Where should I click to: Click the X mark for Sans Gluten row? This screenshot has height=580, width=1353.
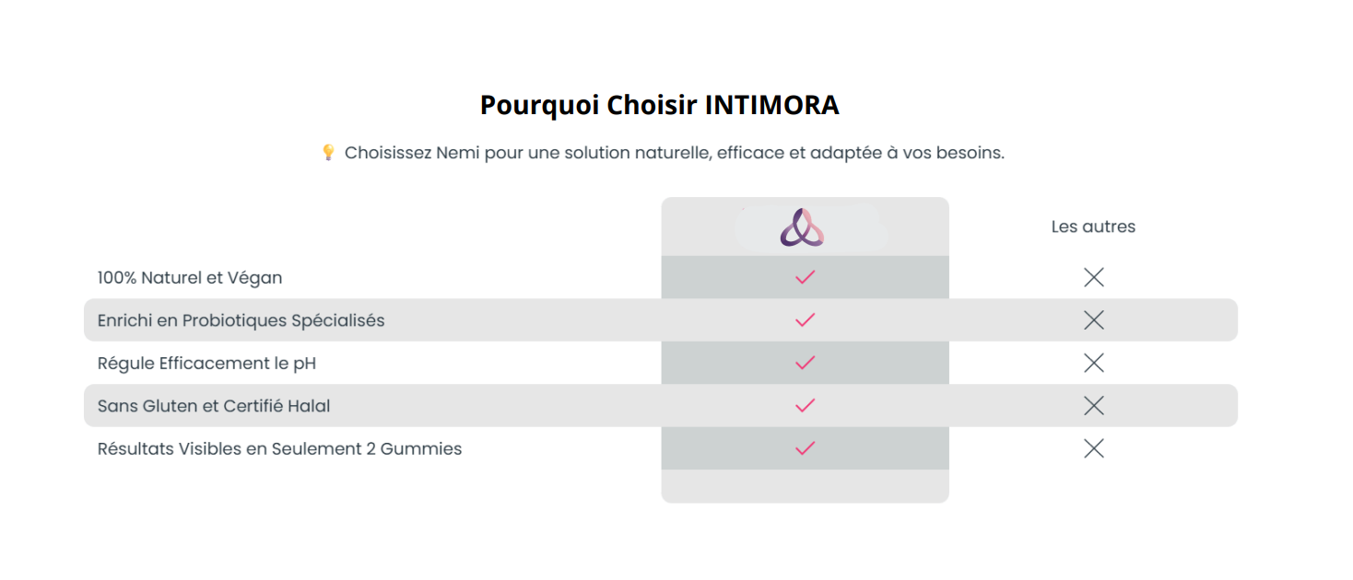1093,405
